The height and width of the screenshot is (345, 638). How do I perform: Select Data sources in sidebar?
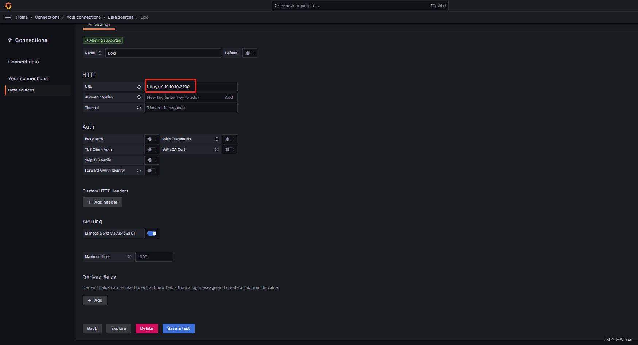point(38,90)
